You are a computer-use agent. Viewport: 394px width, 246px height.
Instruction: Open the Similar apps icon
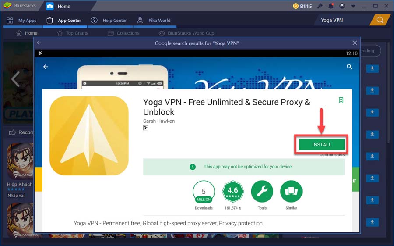291,191
